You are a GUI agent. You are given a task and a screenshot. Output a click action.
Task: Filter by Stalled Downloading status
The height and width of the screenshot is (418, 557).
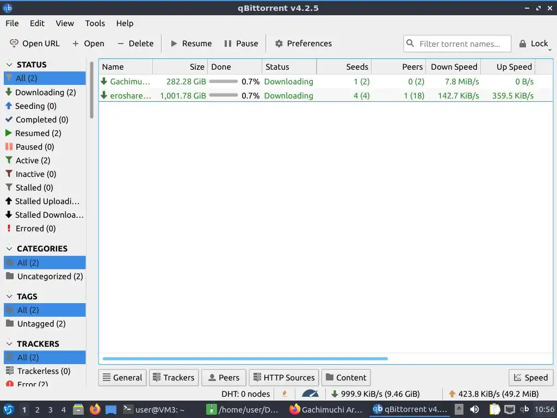(x=45, y=214)
